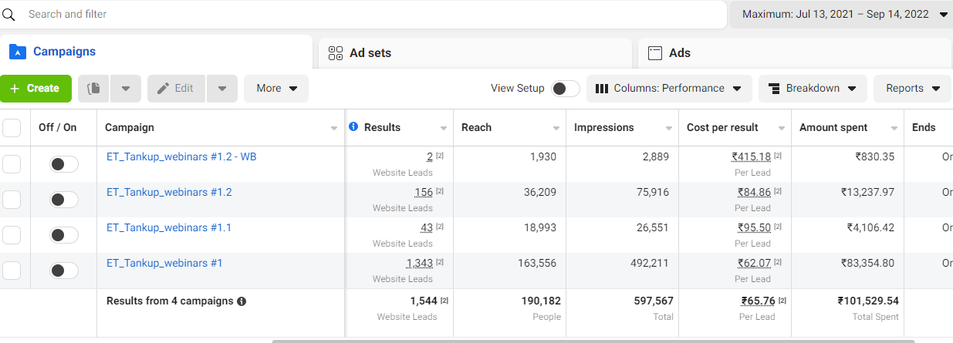Open the dropdown arrow next to Edit
Viewport: 953px width, 343px height.
click(221, 89)
